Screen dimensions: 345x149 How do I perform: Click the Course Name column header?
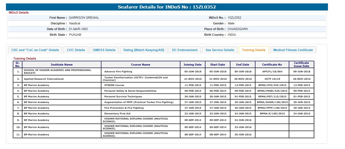pyautogui.click(x=140, y=65)
